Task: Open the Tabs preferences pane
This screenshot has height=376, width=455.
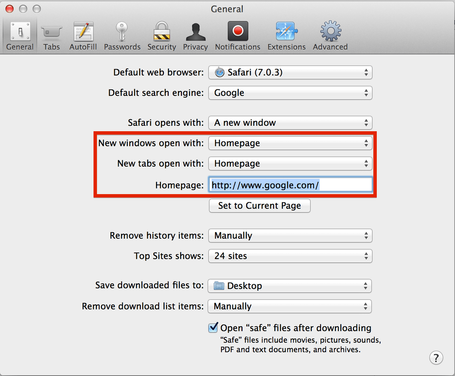Action: [x=51, y=36]
